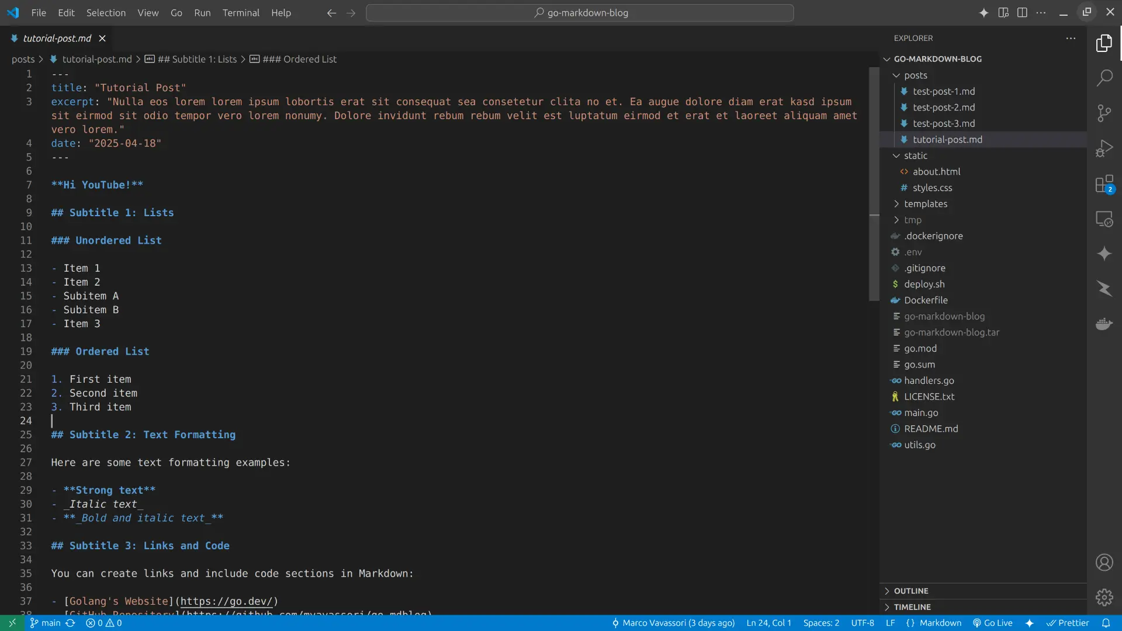Open Run and Debug view
Image resolution: width=1122 pixels, height=631 pixels.
point(1104,148)
